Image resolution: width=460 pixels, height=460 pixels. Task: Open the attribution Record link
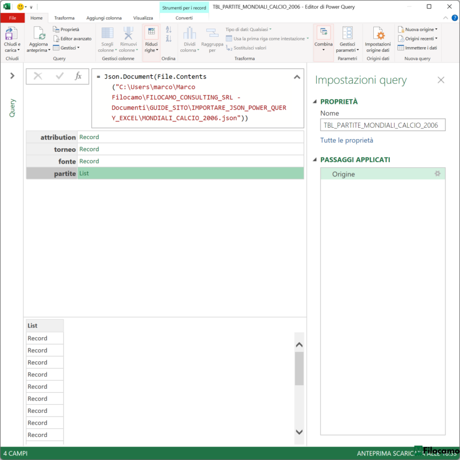click(89, 137)
